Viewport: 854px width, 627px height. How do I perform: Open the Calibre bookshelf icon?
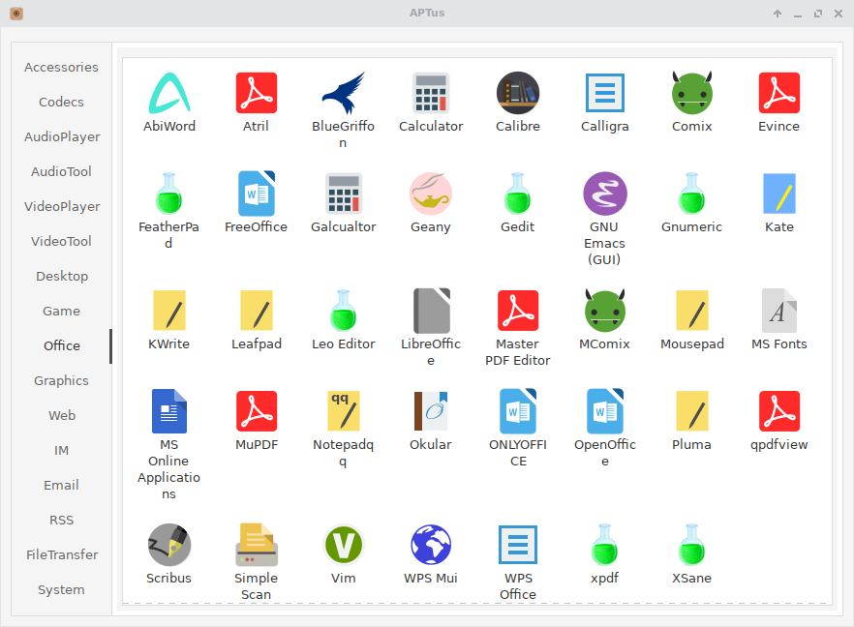[x=517, y=93]
